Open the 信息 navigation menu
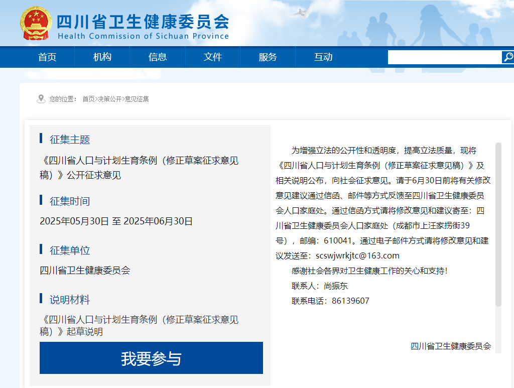This screenshot has width=514, height=388. click(x=158, y=57)
